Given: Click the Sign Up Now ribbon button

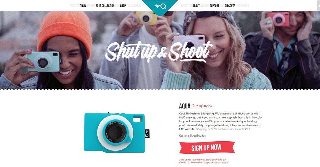Looking at the screenshot, I should (207, 147).
